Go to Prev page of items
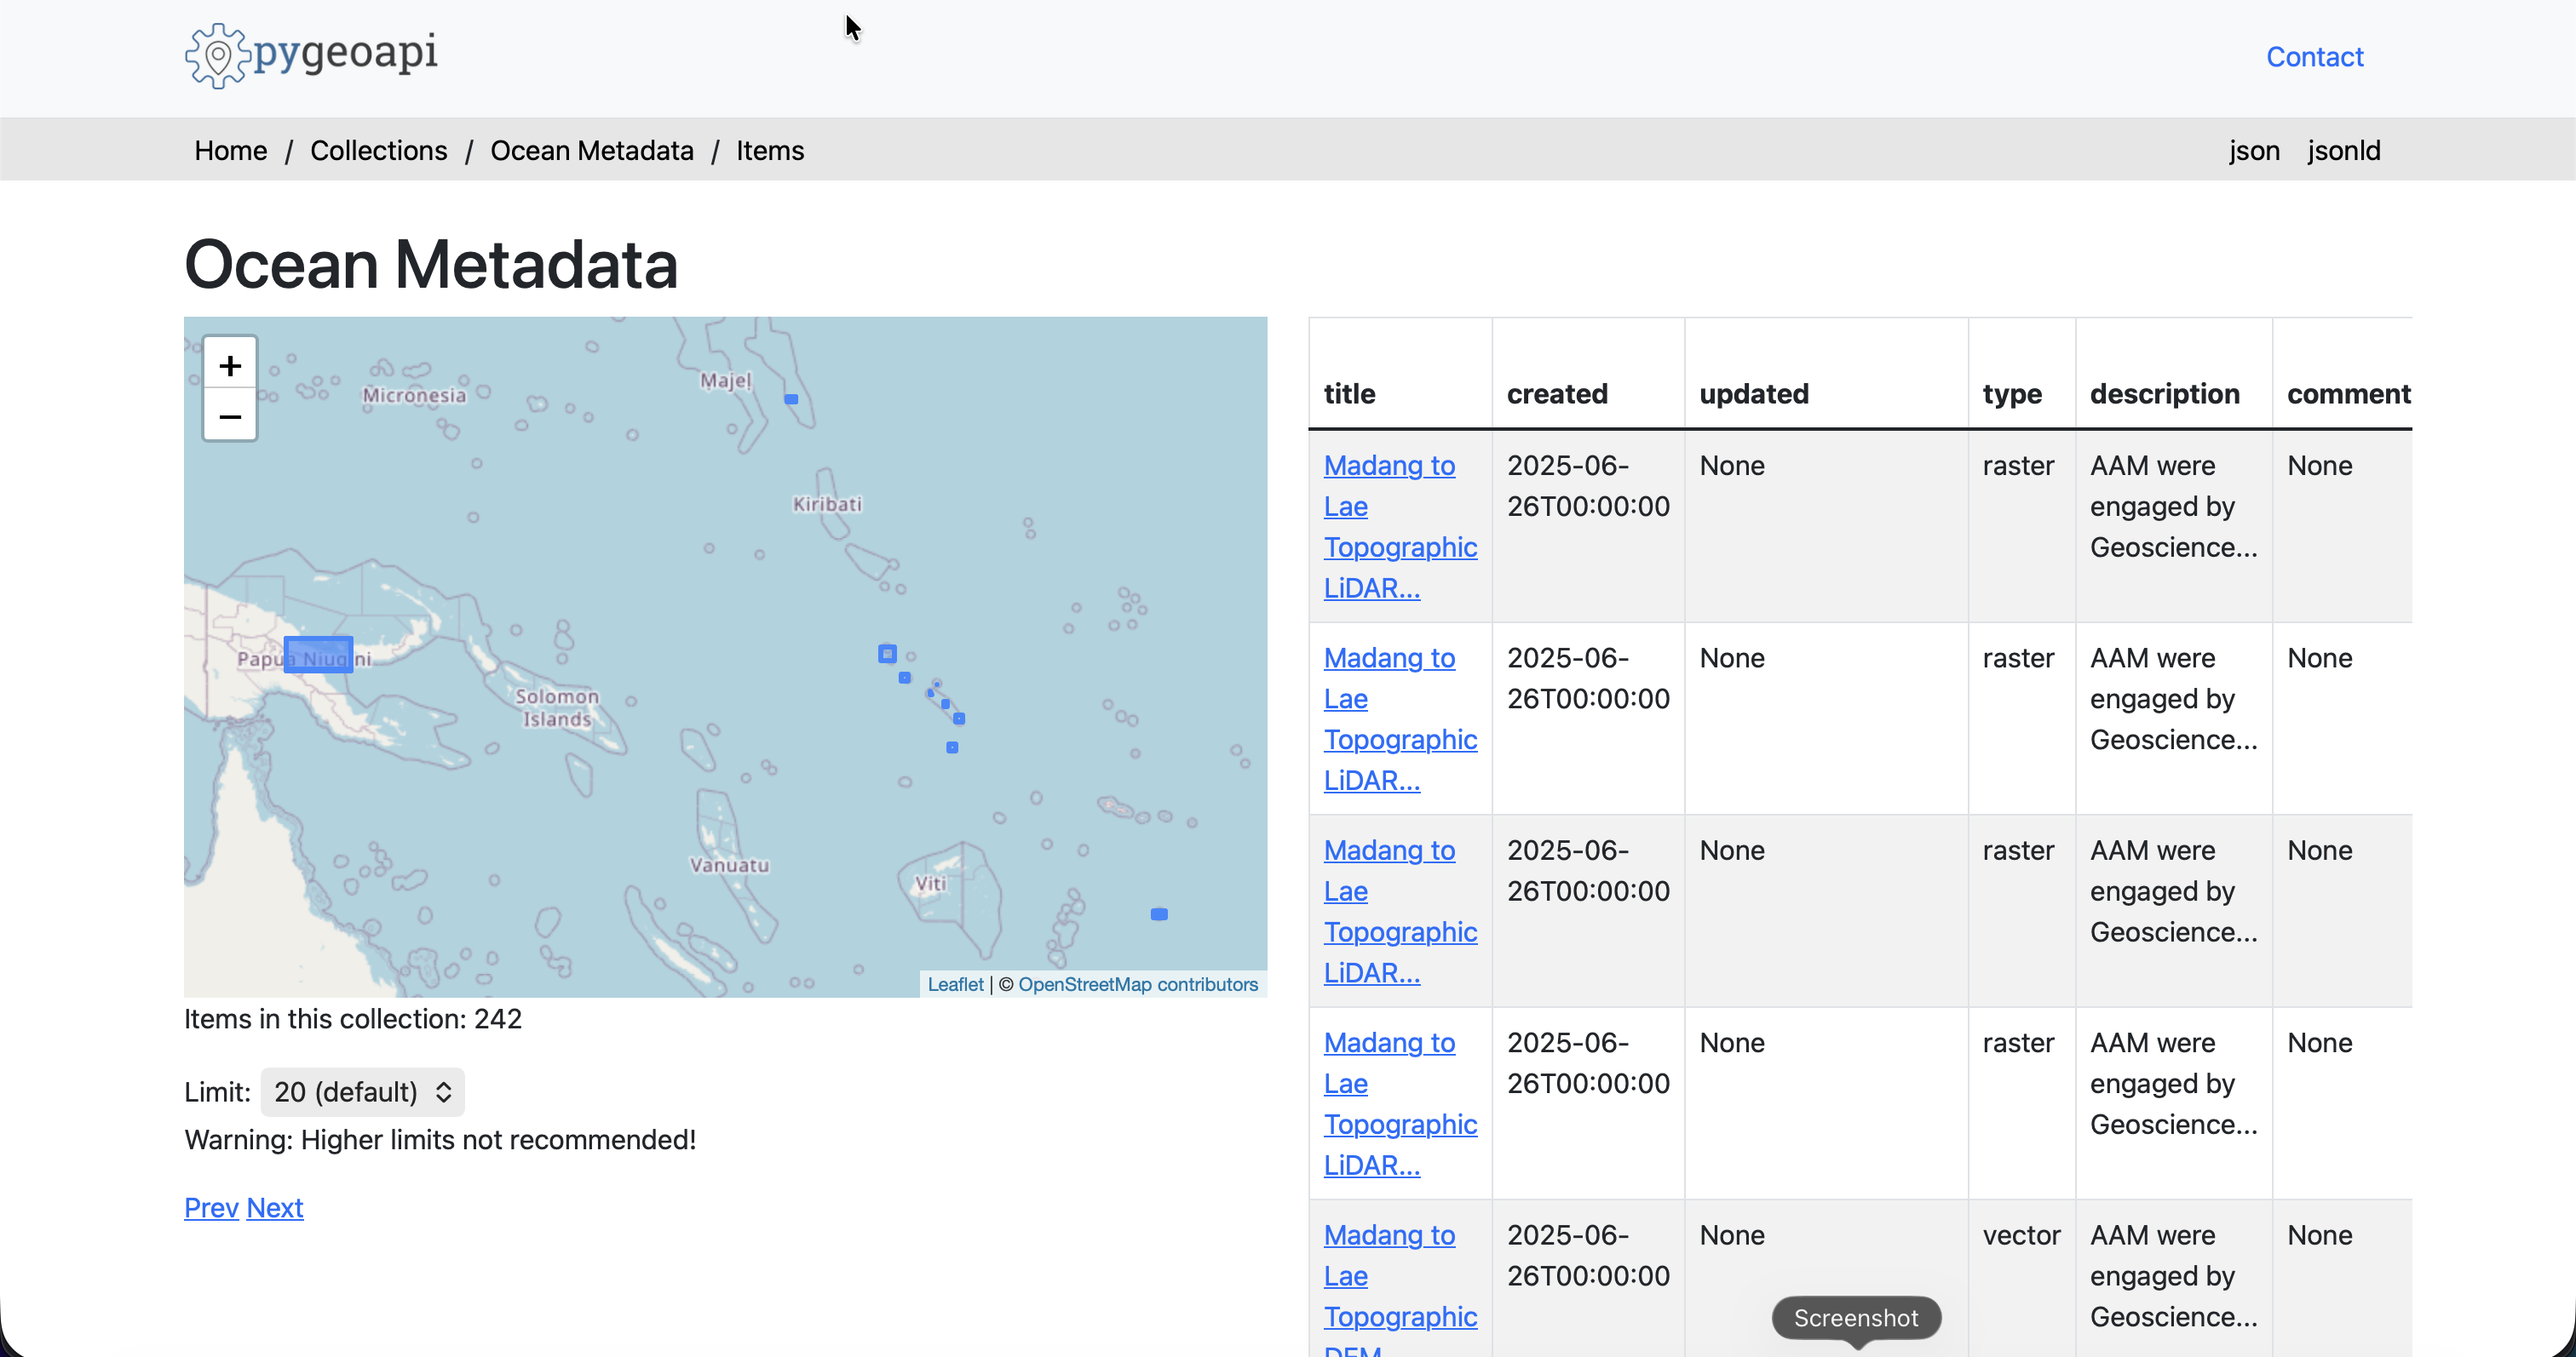The width and height of the screenshot is (2576, 1357). (211, 1207)
